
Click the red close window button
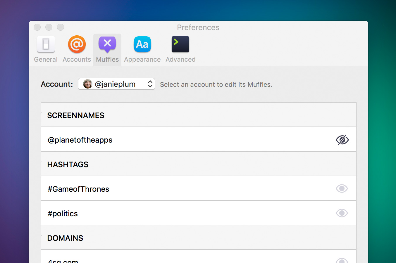37,27
